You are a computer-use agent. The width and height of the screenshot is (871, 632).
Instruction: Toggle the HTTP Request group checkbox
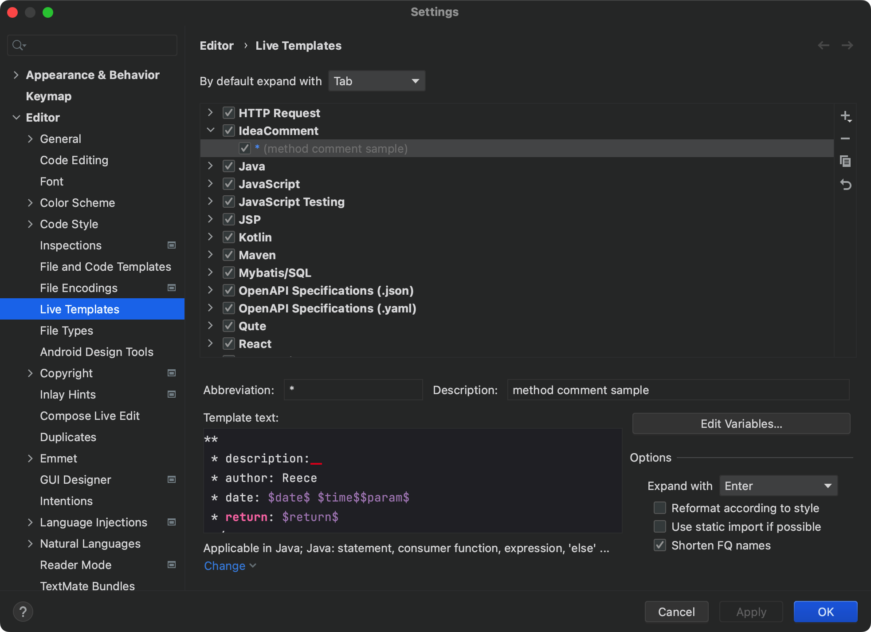[229, 113]
